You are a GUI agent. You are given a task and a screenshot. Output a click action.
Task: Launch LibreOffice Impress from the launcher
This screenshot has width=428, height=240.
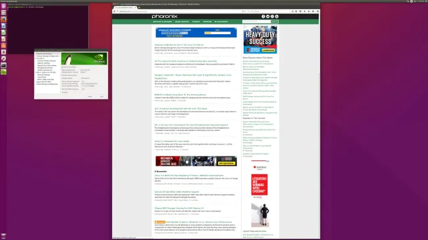(3, 39)
